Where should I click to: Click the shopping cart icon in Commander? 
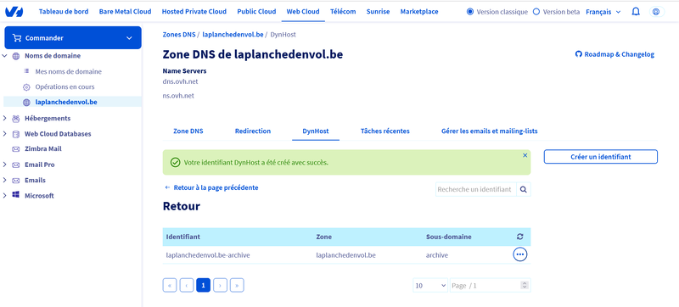pos(17,38)
